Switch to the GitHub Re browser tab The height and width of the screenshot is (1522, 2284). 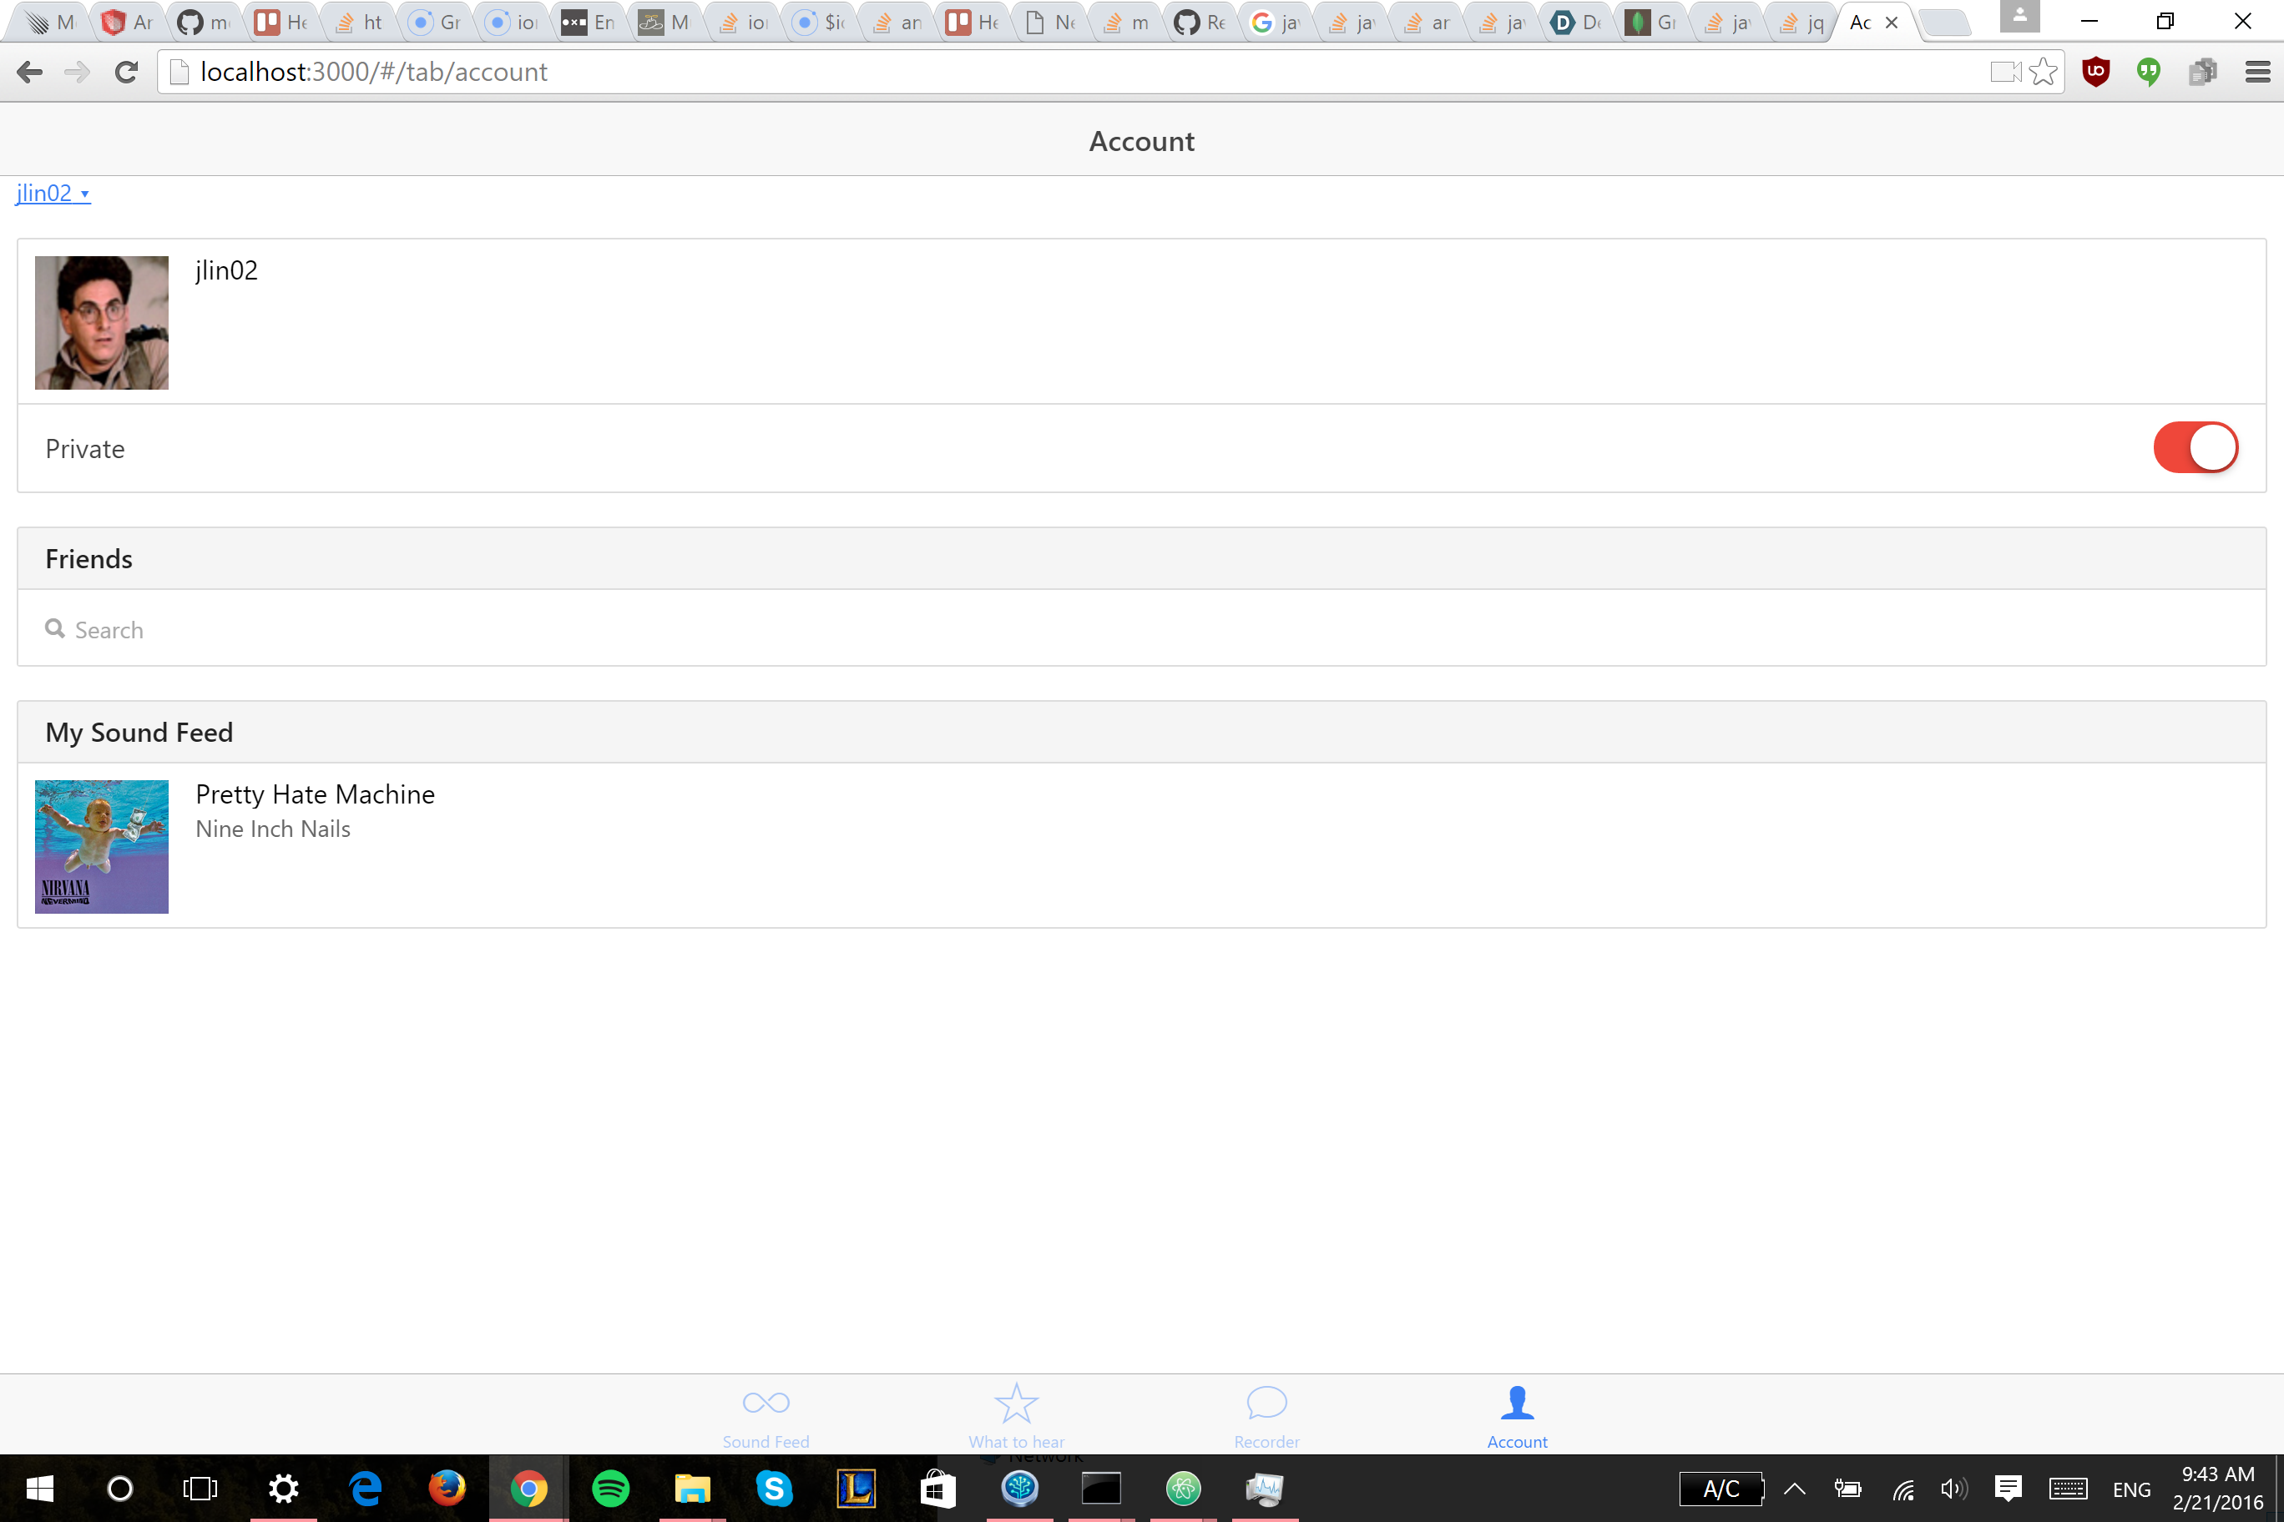pyautogui.click(x=1200, y=23)
